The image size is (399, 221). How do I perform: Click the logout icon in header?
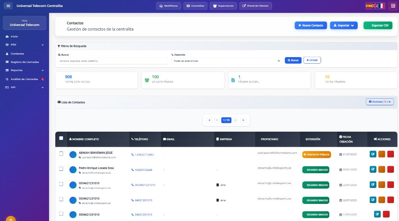392,6
